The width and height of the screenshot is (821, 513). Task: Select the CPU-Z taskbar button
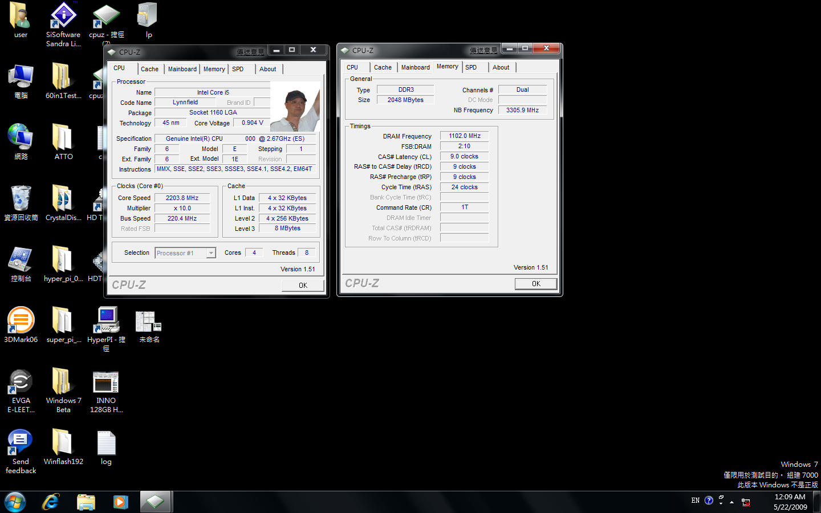pos(155,502)
